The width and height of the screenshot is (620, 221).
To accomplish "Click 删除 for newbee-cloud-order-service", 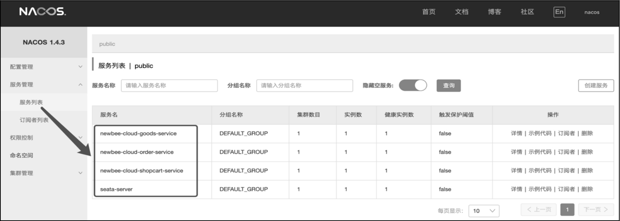I will click(x=587, y=152).
